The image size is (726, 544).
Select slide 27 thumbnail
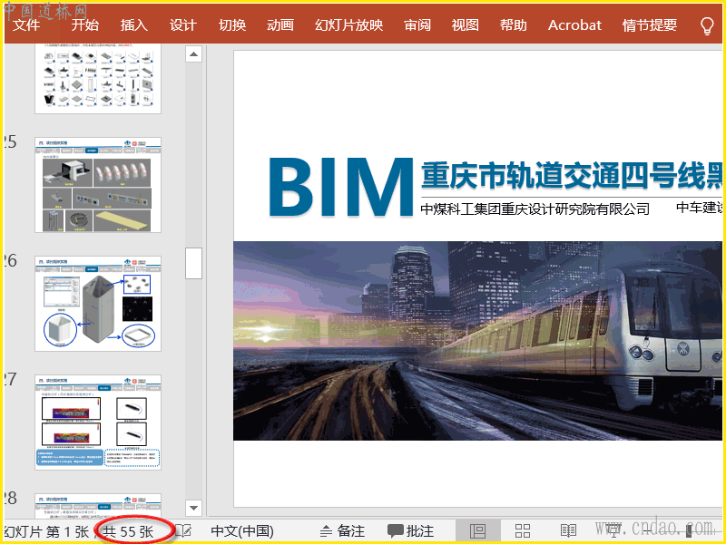[x=98, y=423]
